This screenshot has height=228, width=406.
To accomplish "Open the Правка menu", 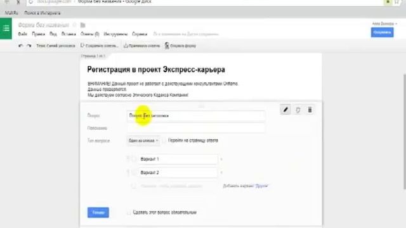I will pyautogui.click(x=38, y=34).
